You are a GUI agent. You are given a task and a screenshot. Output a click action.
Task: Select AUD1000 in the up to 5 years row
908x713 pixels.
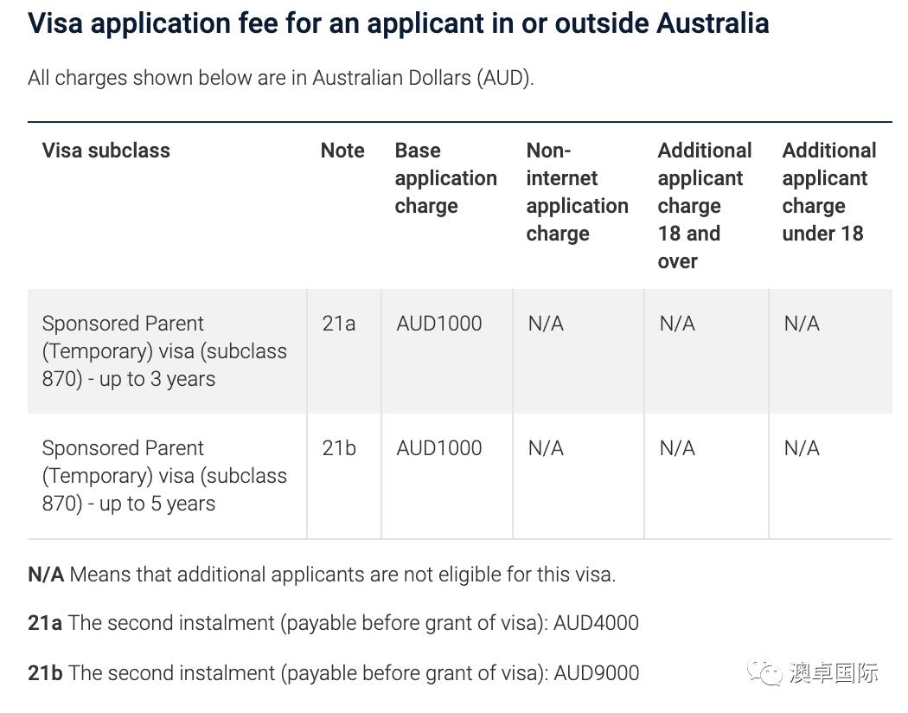coord(439,448)
